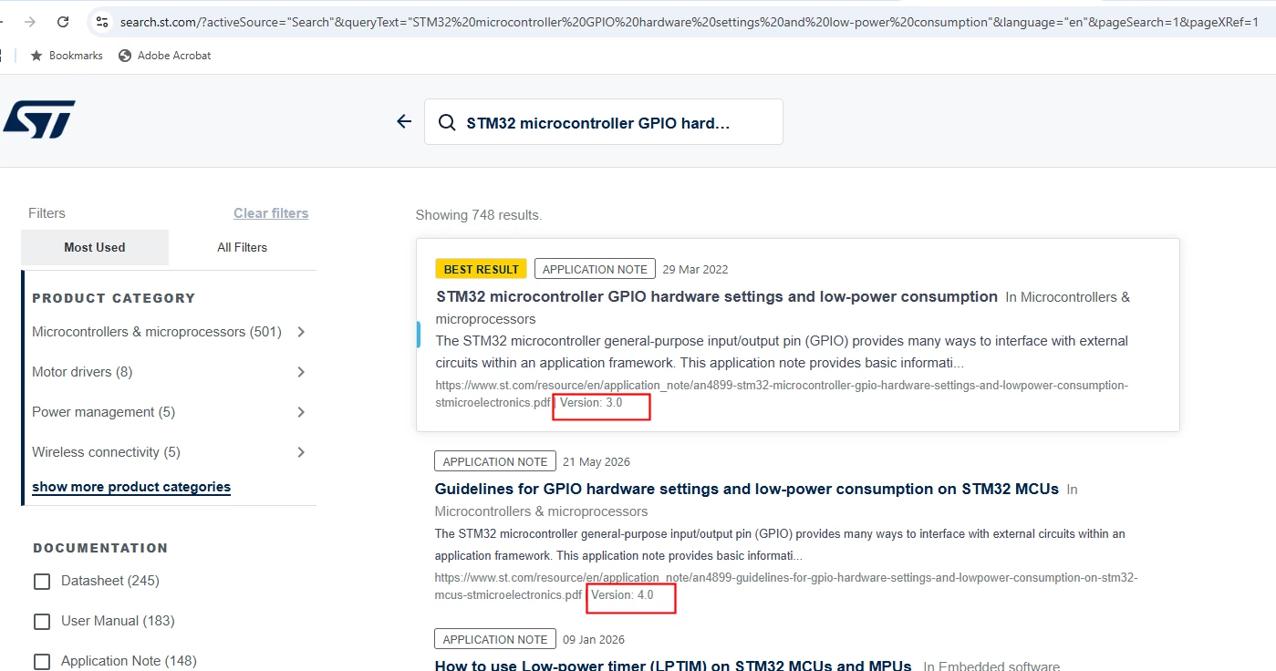Viewport: 1276px width, 671px height.
Task: Click the magnifying glass search icon
Action: pyautogui.click(x=447, y=123)
